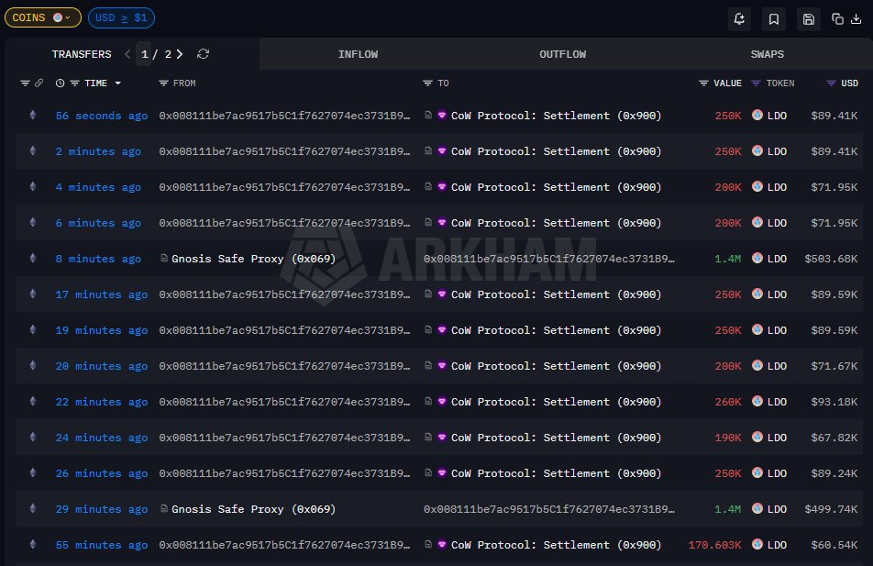This screenshot has height=566, width=873.
Task: Click the refresh transfers icon
Action: tap(204, 54)
